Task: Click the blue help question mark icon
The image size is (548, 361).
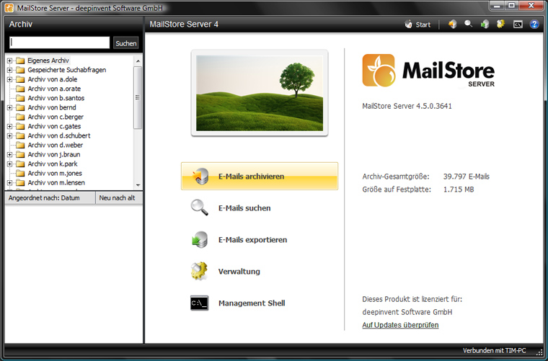Action: [x=534, y=24]
